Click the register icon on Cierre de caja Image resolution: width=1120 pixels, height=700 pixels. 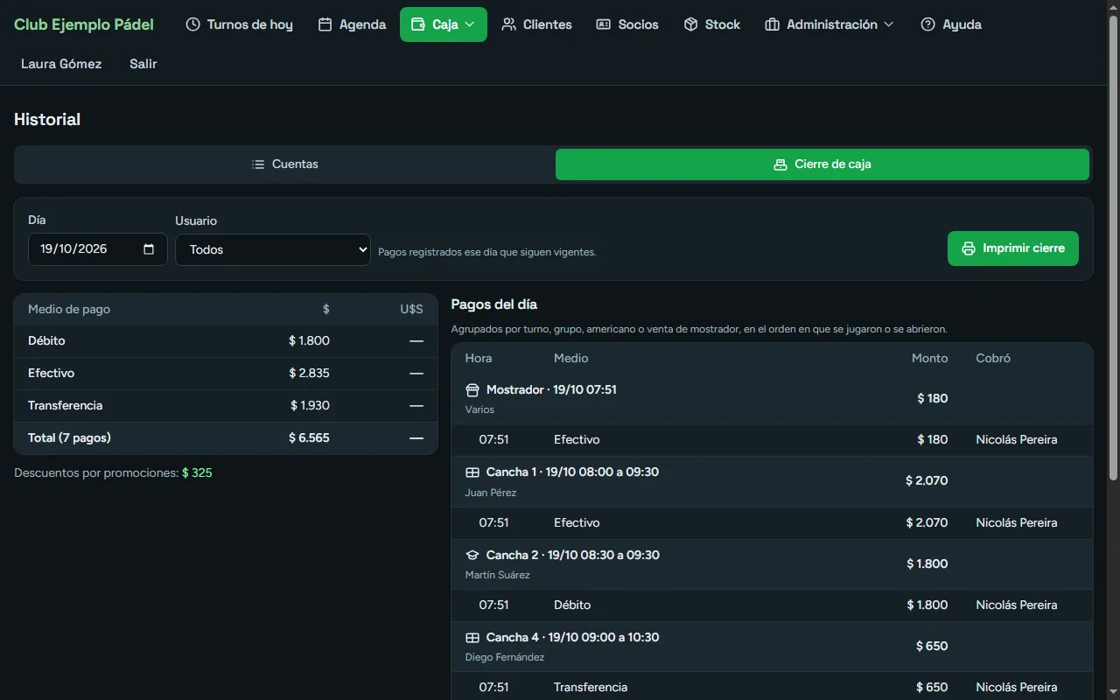click(780, 164)
